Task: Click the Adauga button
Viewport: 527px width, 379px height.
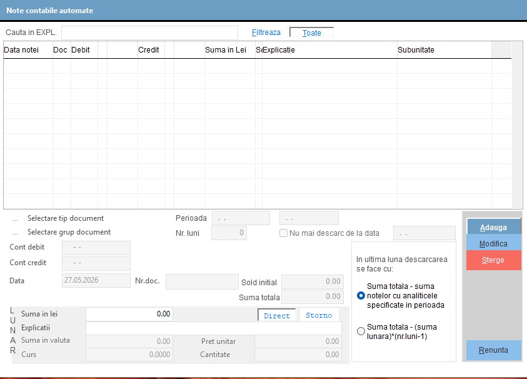Action: click(494, 227)
